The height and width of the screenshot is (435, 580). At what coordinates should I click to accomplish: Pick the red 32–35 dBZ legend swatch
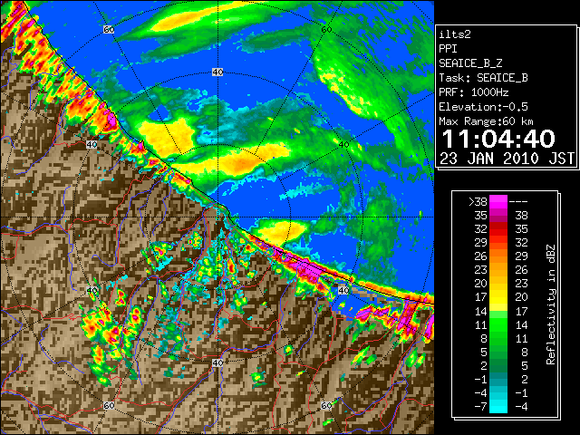(498, 229)
